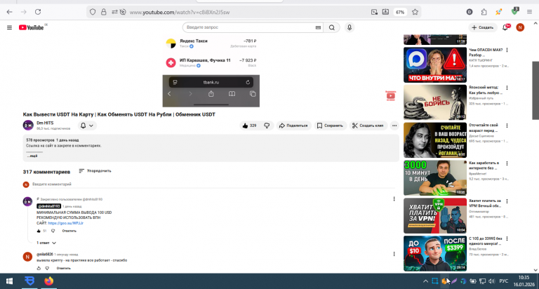Expand the 1 ответ replies
Image resolution: width=539 pixels, height=289 pixels.
46,243
